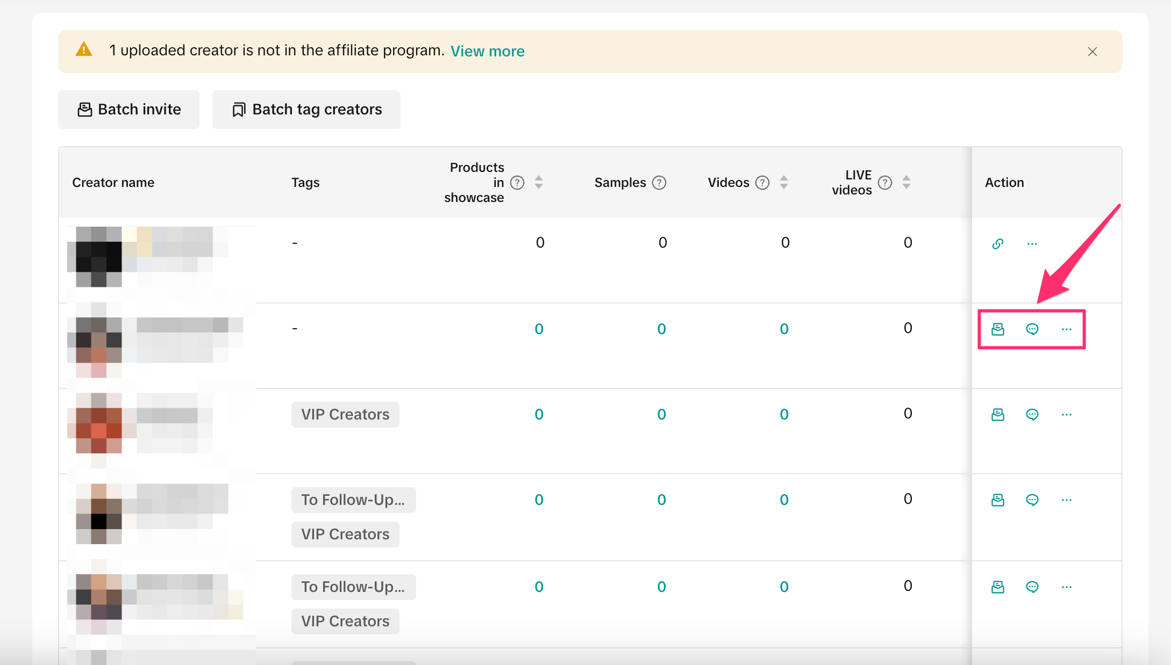The image size is (1171, 665).
Task: Click the VIP Creators tag in third row
Action: pos(345,415)
